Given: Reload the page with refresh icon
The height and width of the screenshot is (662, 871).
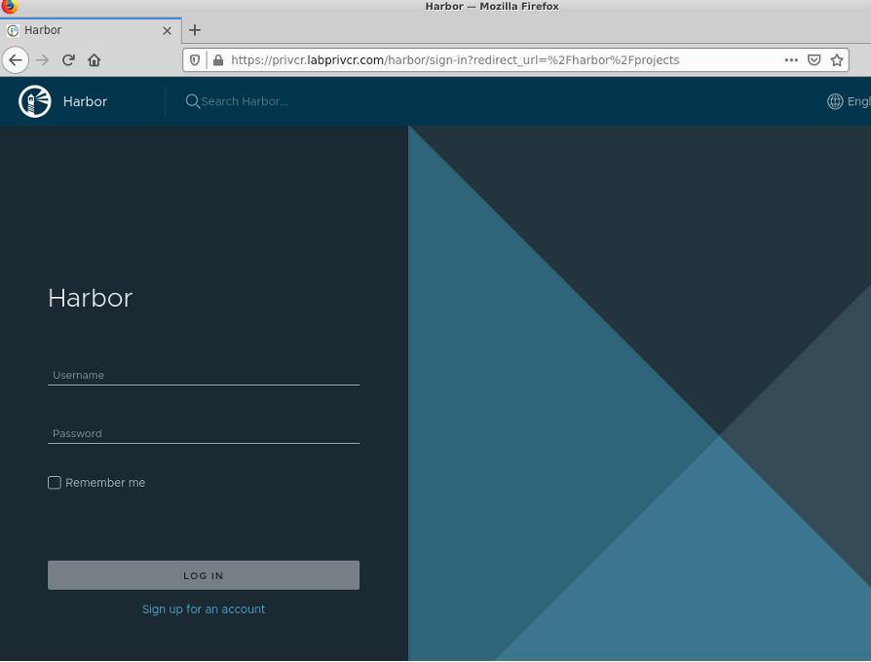Looking at the screenshot, I should [68, 60].
